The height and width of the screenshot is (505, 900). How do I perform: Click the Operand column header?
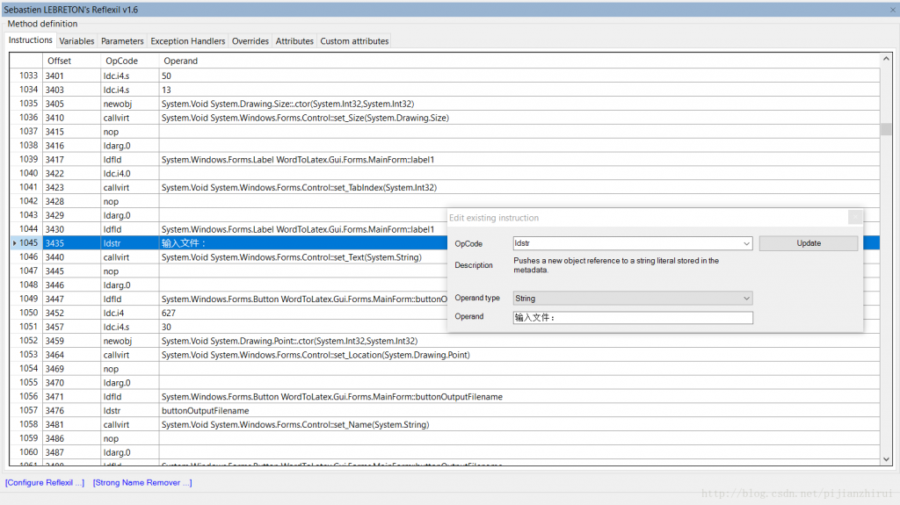[x=519, y=61]
